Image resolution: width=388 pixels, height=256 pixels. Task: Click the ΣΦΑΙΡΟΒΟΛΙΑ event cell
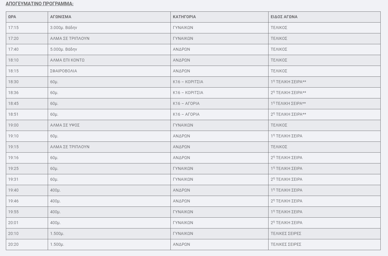coord(64,71)
